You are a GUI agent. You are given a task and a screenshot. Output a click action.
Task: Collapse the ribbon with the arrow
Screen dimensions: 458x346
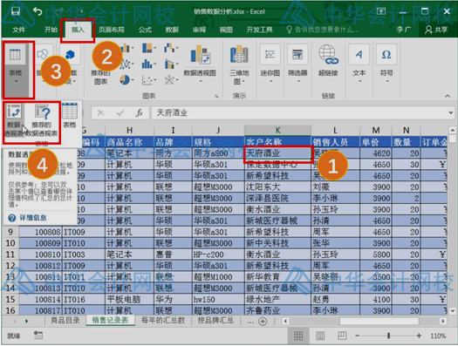pyautogui.click(x=448, y=96)
